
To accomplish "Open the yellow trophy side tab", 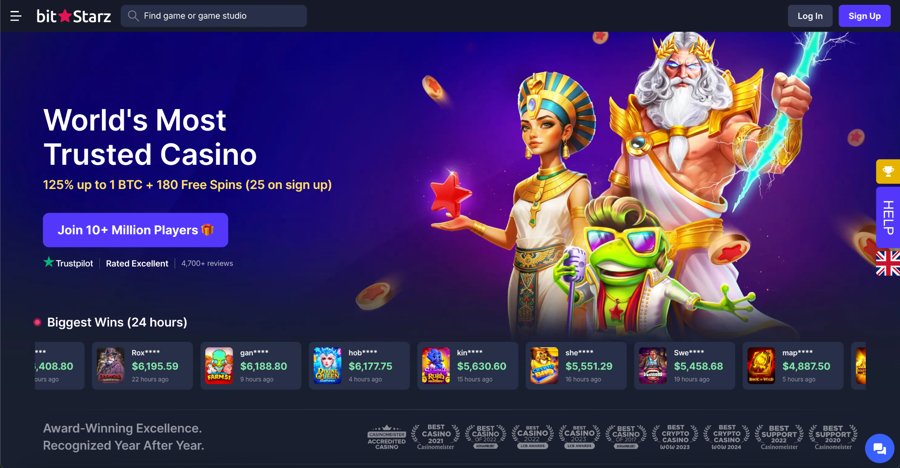I will (x=888, y=171).
